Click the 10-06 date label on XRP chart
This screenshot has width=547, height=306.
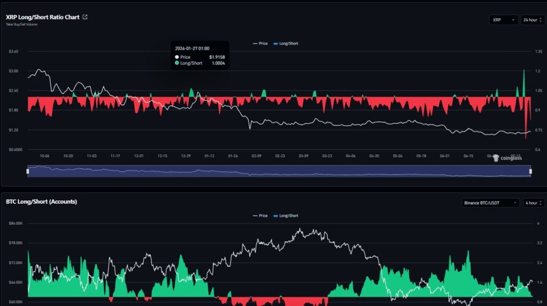(x=45, y=156)
